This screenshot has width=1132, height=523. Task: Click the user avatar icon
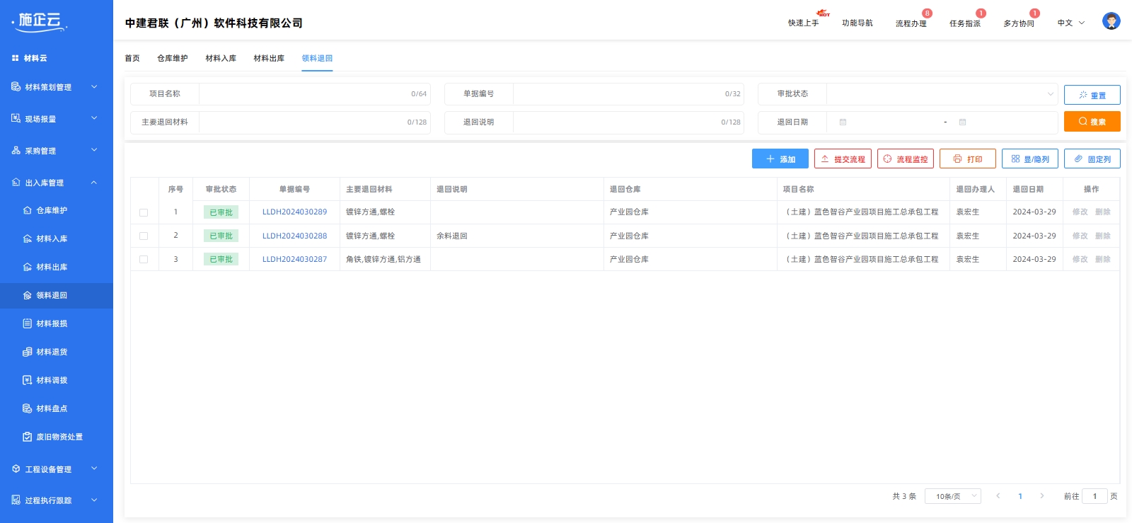pos(1111,21)
